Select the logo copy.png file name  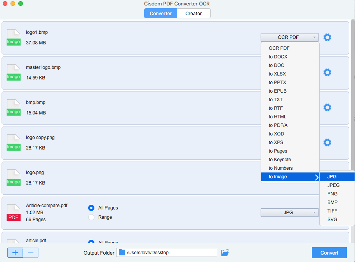(40, 137)
